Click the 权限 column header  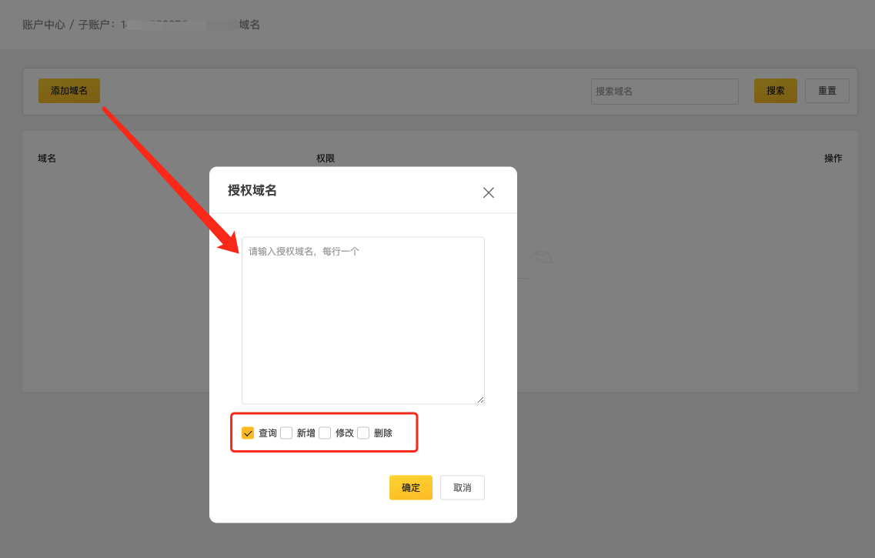(x=326, y=159)
